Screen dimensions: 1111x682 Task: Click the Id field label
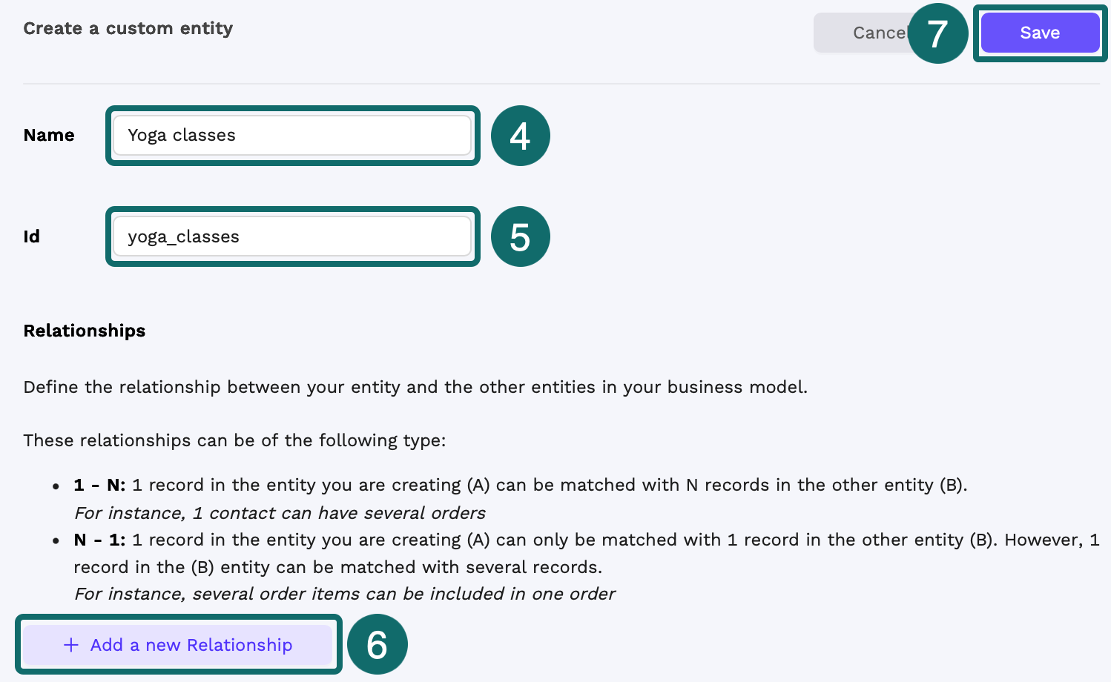coord(31,236)
